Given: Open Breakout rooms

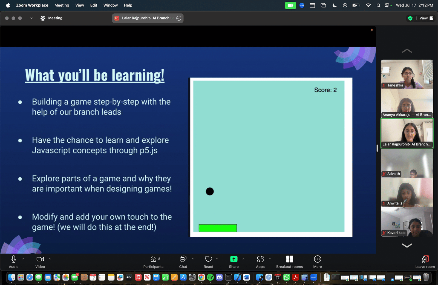Looking at the screenshot, I should [289, 262].
